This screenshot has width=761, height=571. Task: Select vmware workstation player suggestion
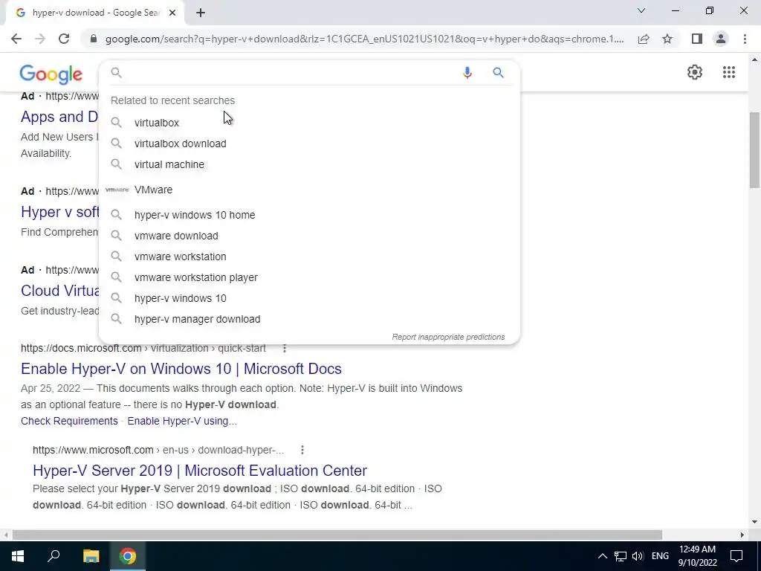309,278
